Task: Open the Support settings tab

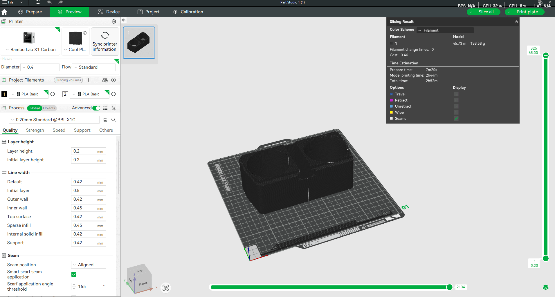Action: tap(82, 130)
